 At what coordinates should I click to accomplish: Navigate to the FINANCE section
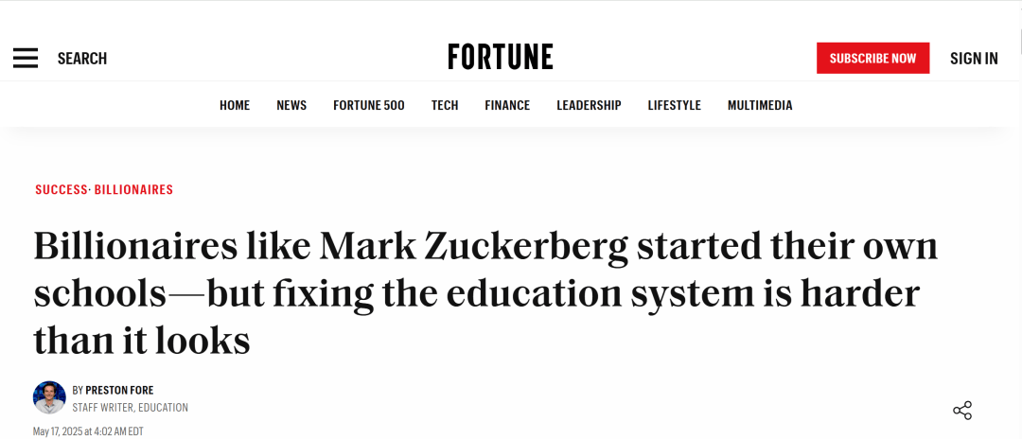pyautogui.click(x=507, y=105)
